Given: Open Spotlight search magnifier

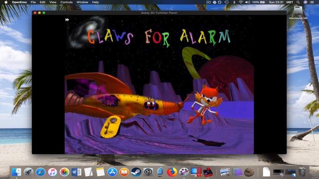Looking at the screenshot, I should click(x=298, y=2).
